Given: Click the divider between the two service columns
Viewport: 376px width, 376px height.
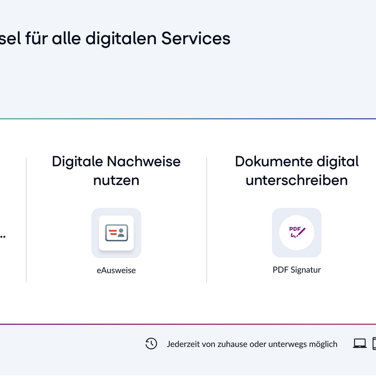Looking at the screenshot, I should (207, 218).
